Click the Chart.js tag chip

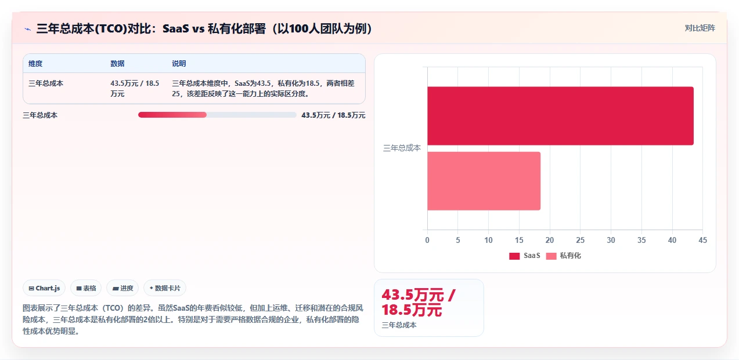(x=44, y=288)
